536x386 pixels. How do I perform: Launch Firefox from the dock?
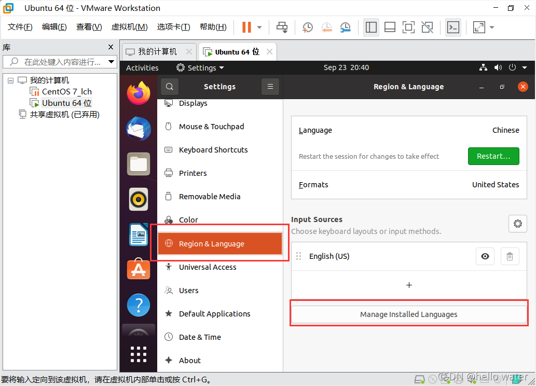pos(139,93)
